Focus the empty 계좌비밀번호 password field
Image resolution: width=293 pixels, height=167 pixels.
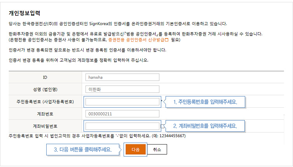click(122, 126)
